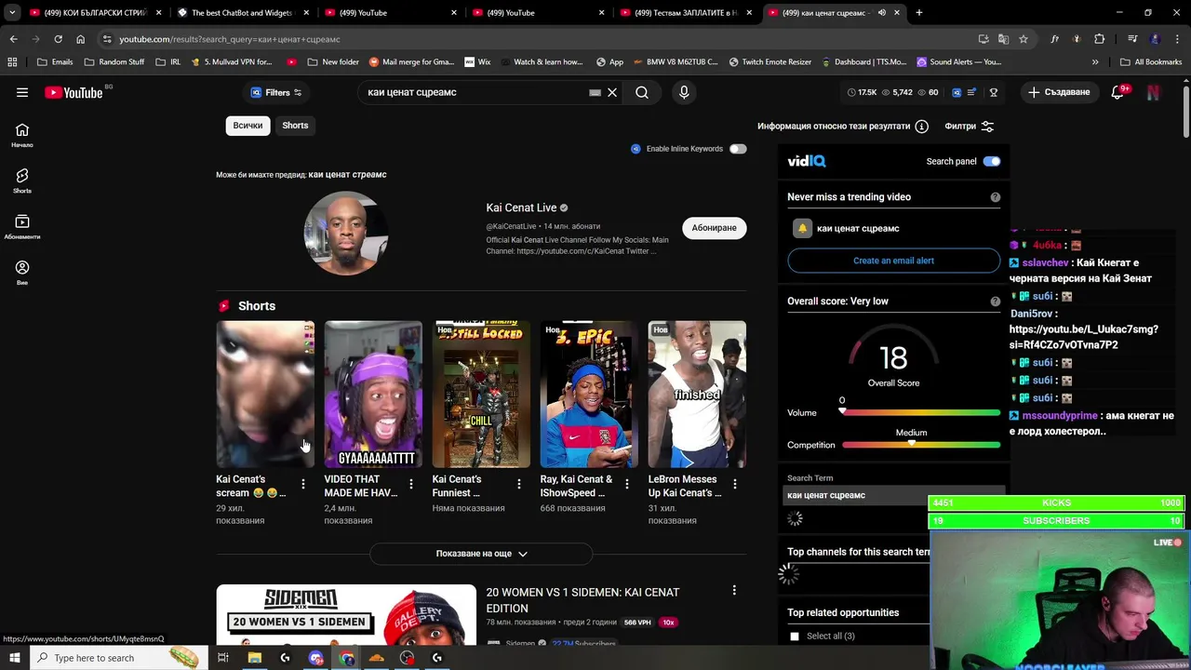This screenshot has height=670, width=1191.
Task: Open options for Kai Cenat's Funniest short
Action: pyautogui.click(x=518, y=484)
